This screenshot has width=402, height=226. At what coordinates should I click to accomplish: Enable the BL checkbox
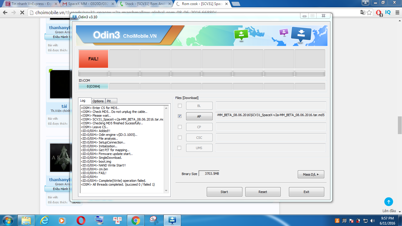(180, 105)
